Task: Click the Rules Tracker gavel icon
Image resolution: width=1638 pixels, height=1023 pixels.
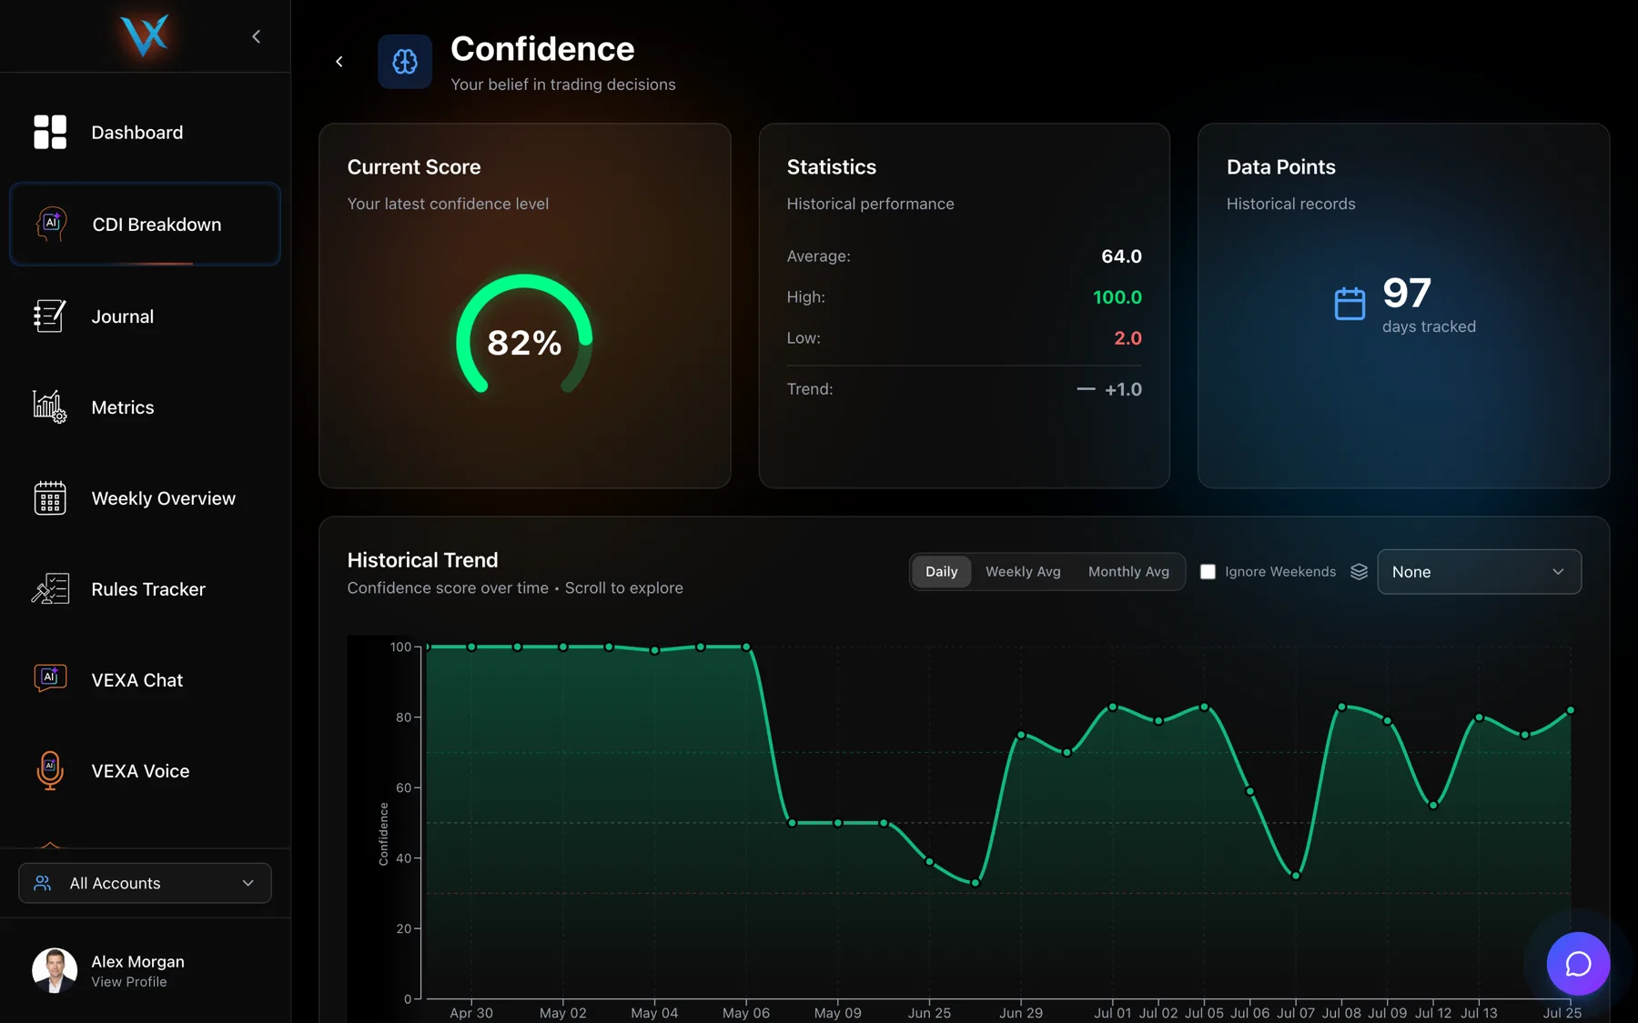Action: pos(50,588)
